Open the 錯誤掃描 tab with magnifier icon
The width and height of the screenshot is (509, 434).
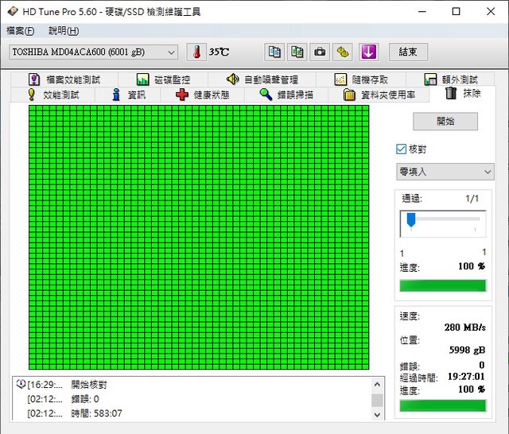click(286, 95)
